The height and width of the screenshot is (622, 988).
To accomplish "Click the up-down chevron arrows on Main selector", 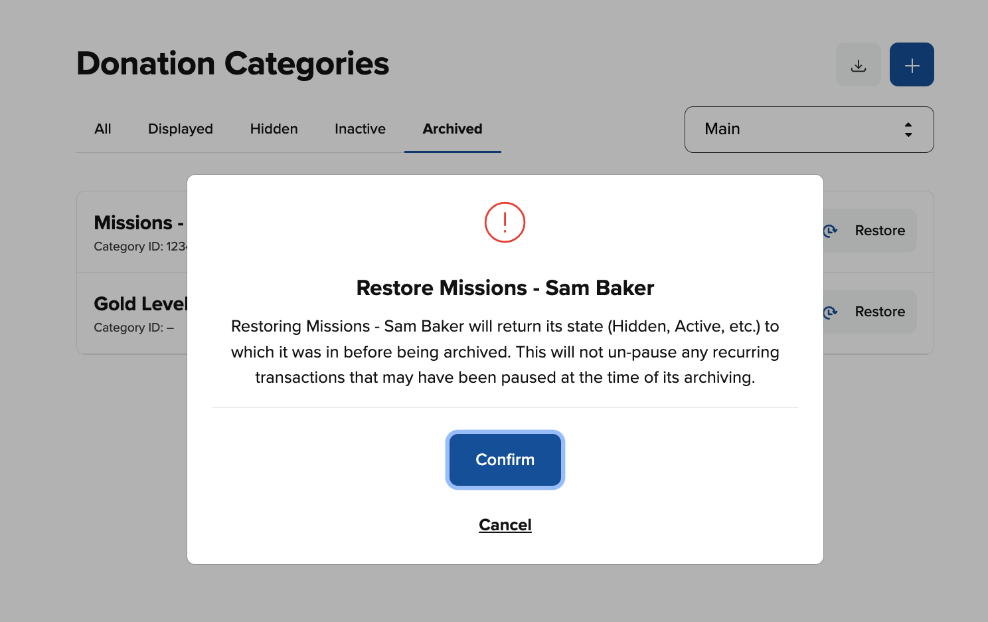I will click(908, 130).
